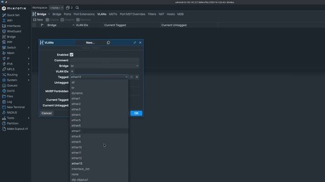Viewport: 325px width, 182px height.
Task: Switch to the Filters tab
Action: click(152, 14)
